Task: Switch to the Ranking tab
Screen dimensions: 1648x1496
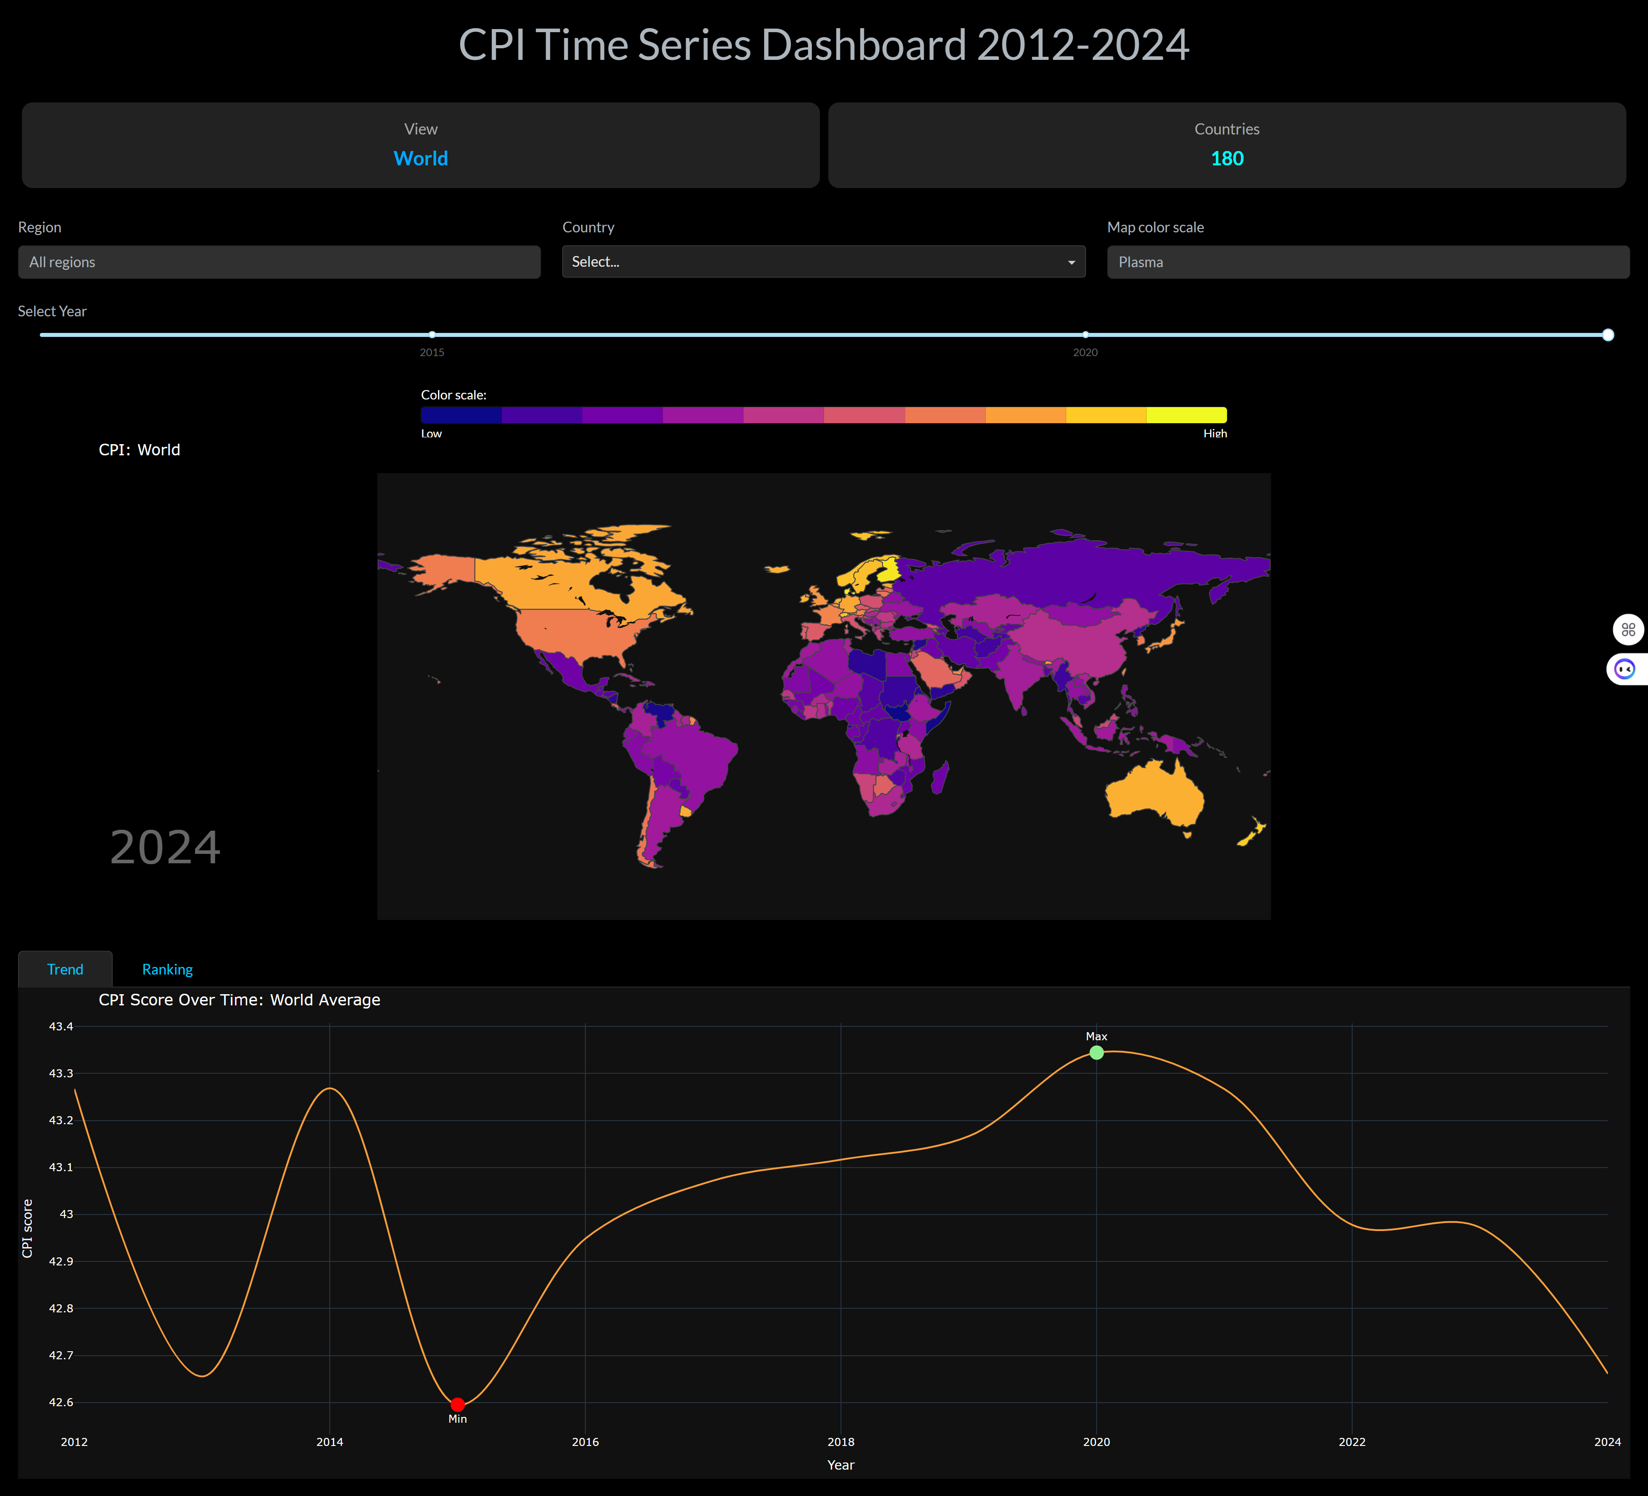Action: [x=168, y=970]
